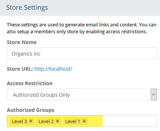This screenshot has height=131, width=160.
Task: Select the Authorized Groups label
Action: click(31, 110)
